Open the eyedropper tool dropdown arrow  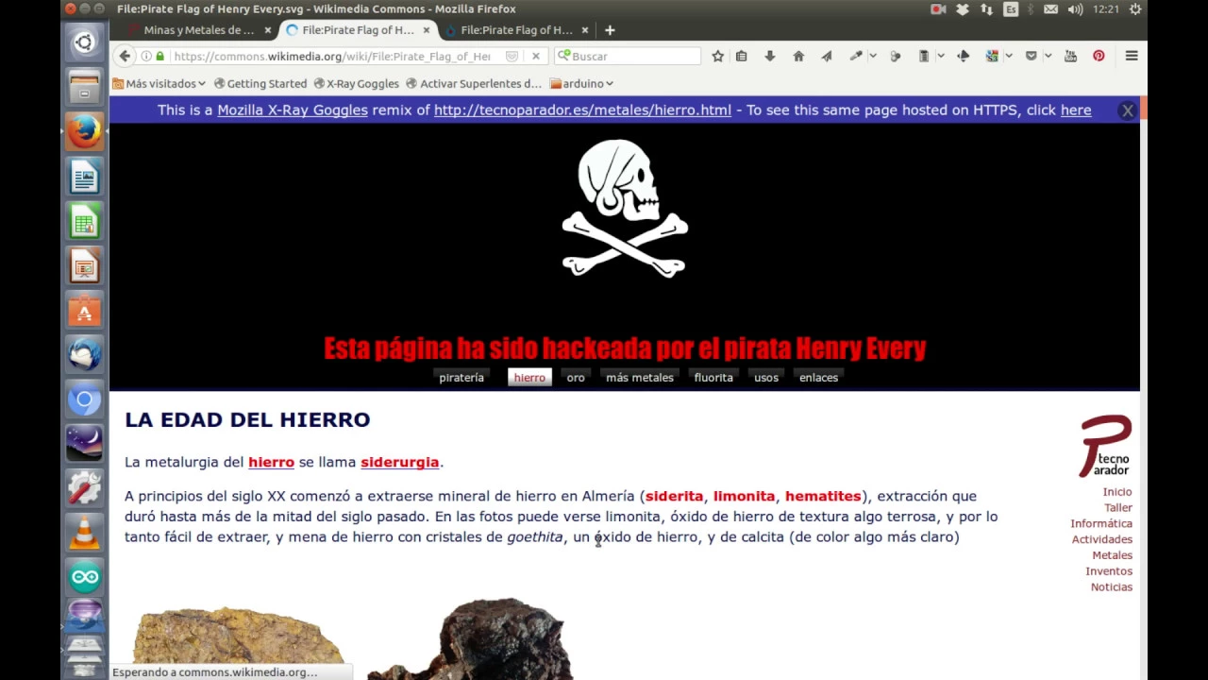(872, 56)
